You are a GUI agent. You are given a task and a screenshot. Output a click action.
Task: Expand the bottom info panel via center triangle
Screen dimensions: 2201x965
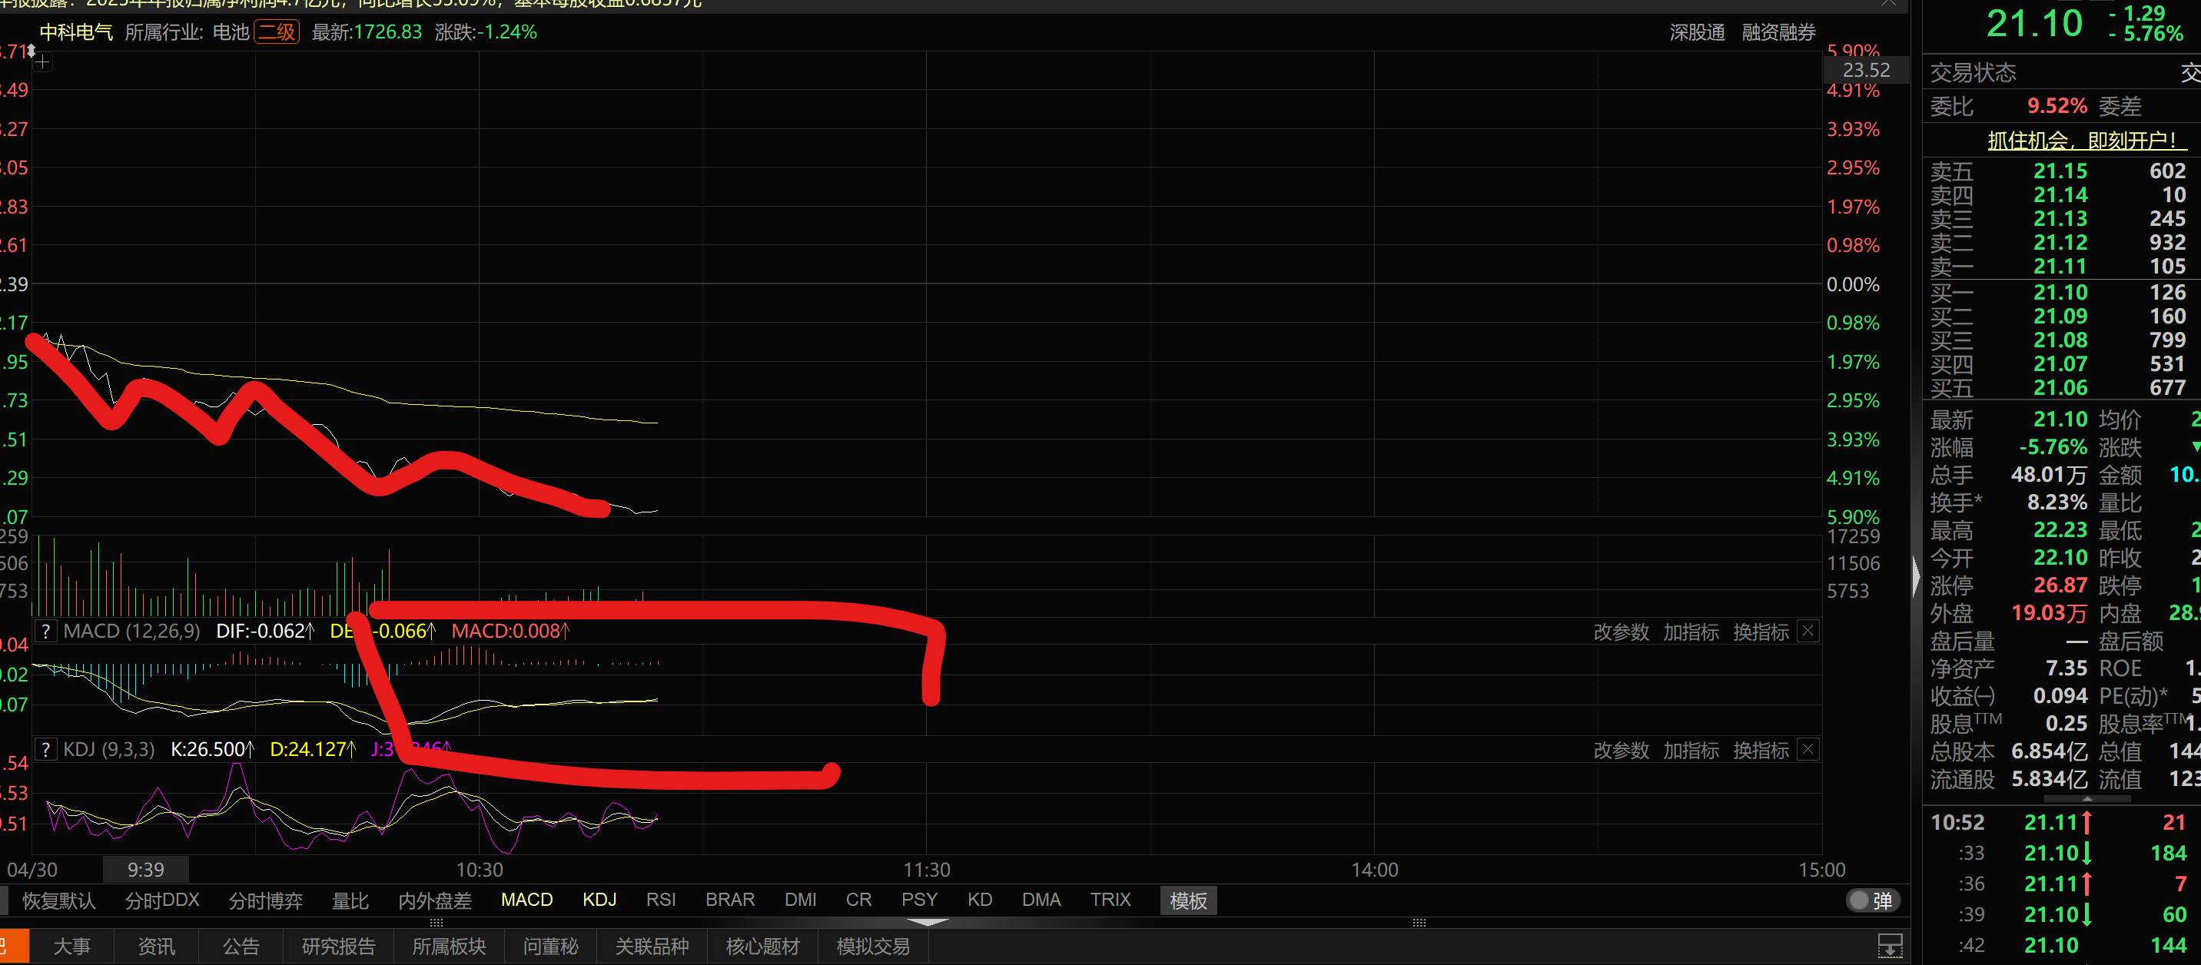[926, 922]
